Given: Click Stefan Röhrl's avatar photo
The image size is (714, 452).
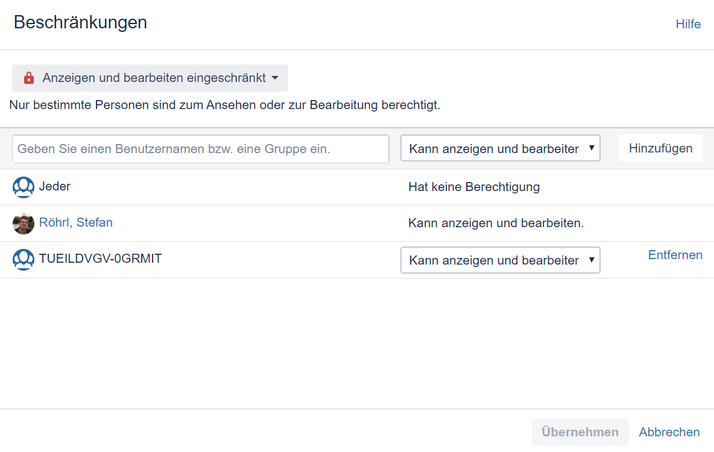Looking at the screenshot, I should (x=24, y=224).
